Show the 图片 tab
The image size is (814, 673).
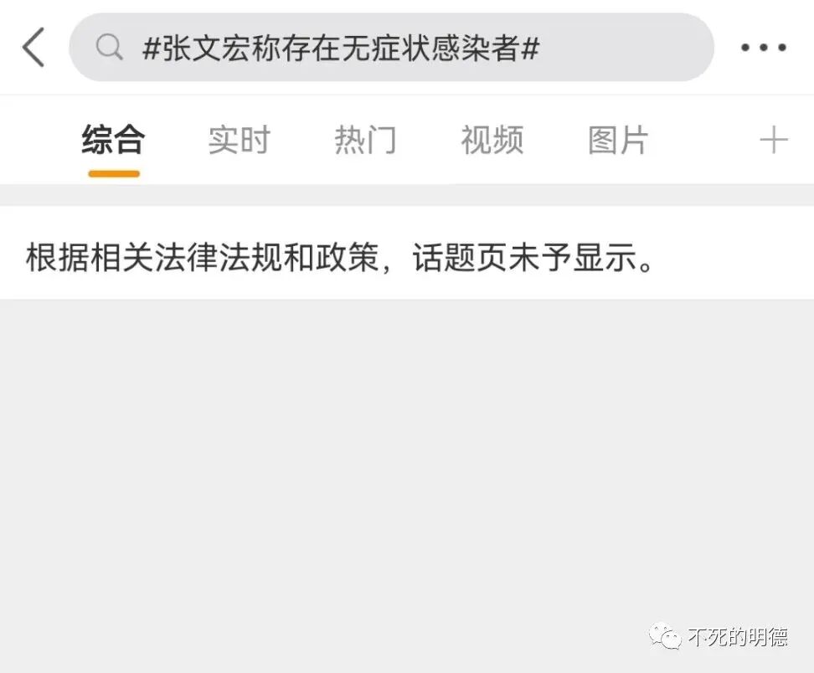tap(618, 140)
